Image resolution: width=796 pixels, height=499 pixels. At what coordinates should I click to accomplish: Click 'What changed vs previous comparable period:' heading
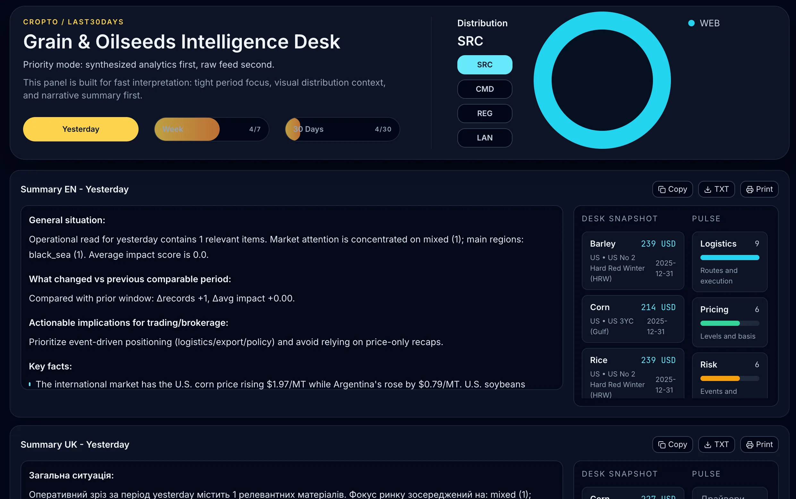pos(130,279)
